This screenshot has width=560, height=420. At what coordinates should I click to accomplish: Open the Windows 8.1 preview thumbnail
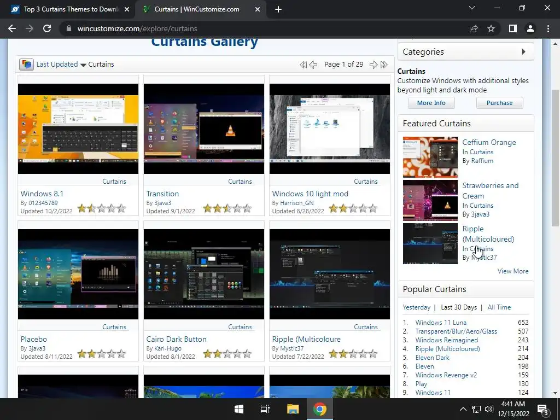tap(78, 129)
